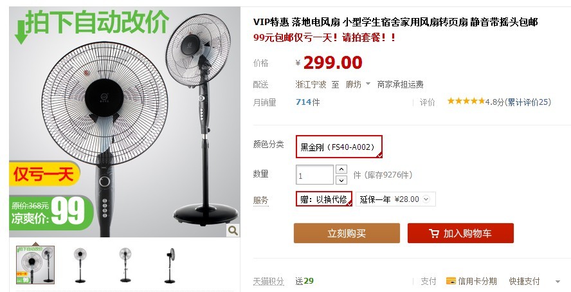Select the first promo banner thumbnail
Image resolution: width=571 pixels, height=292 pixels.
tap(35, 265)
